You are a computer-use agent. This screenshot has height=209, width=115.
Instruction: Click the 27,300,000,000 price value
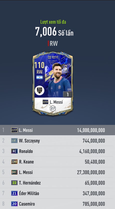[x=91, y=172]
